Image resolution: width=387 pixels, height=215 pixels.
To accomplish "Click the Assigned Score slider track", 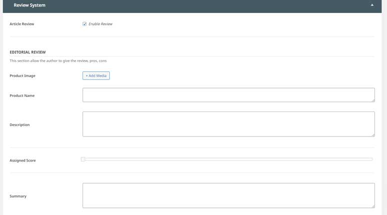I will (228, 159).
